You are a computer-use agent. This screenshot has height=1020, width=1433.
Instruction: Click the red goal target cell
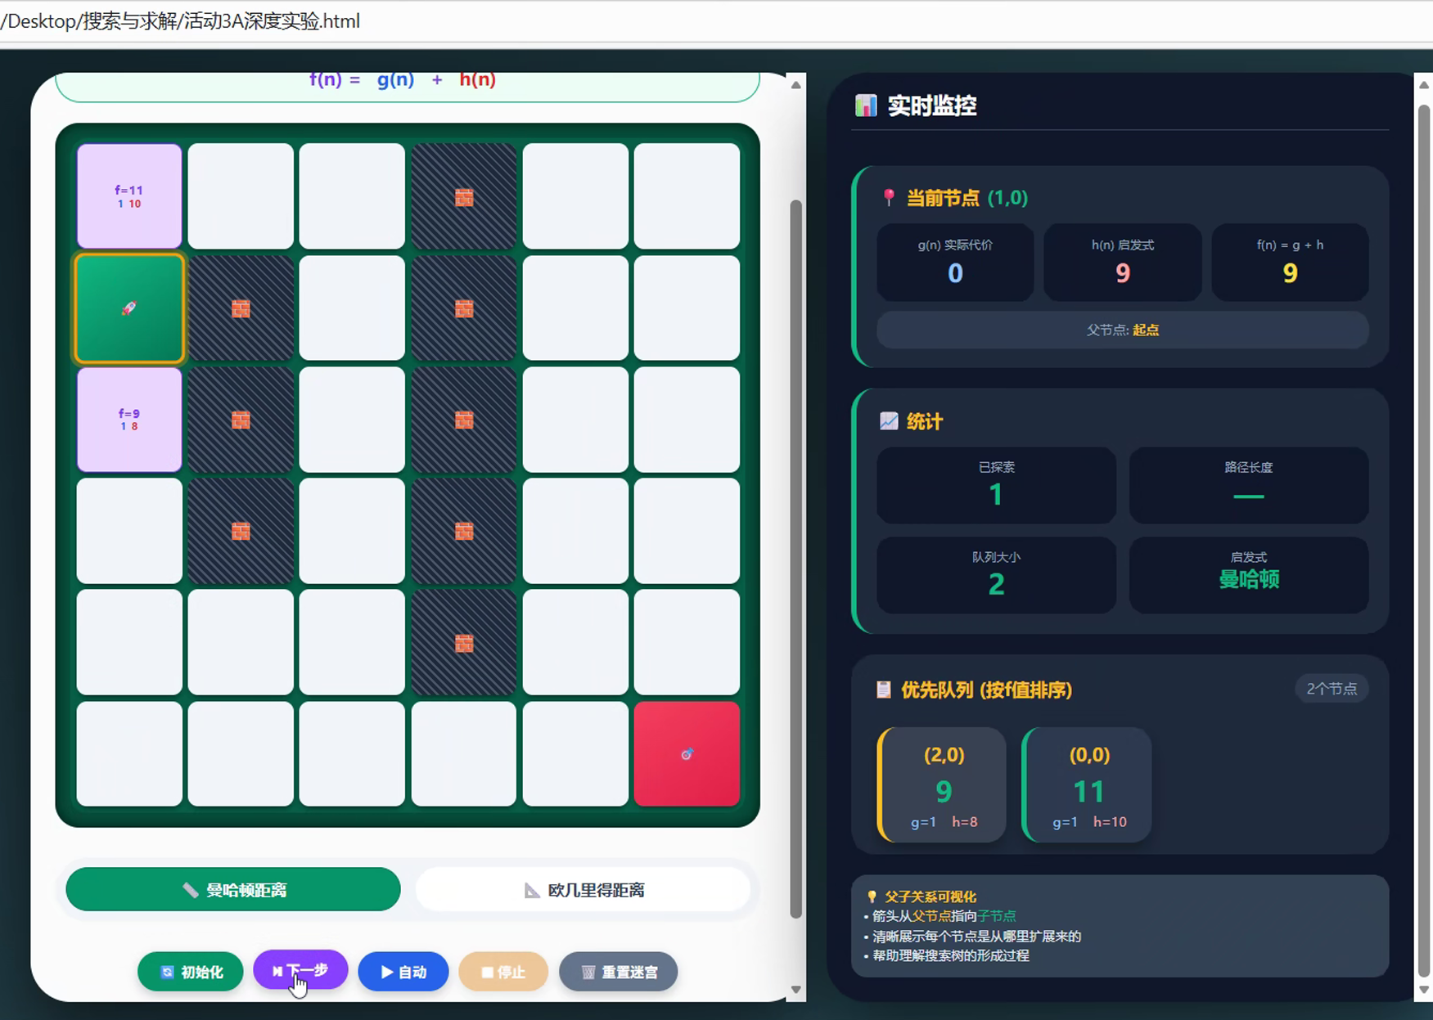click(x=687, y=753)
